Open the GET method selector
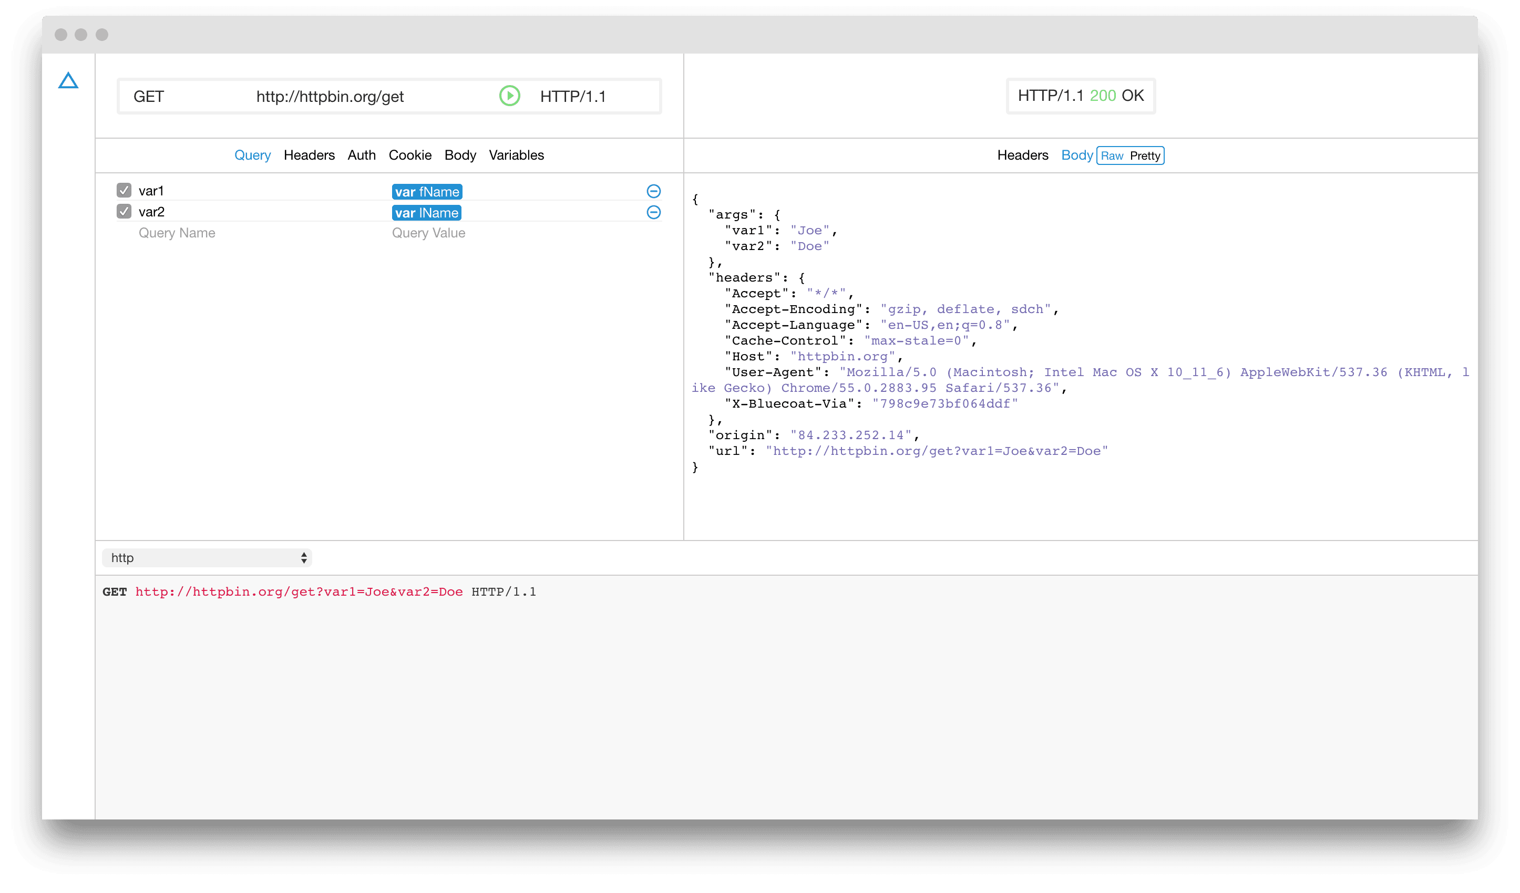Screen dimensions: 1520x893 pyautogui.click(x=148, y=97)
